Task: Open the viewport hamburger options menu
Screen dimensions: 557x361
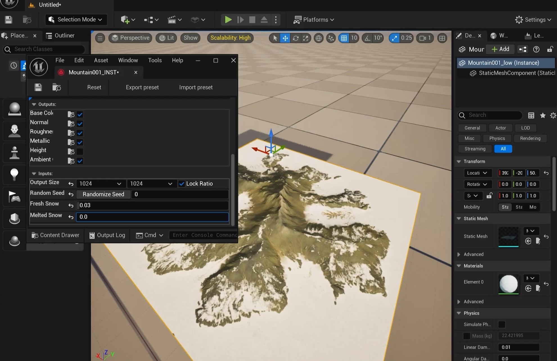Action: coord(100,38)
